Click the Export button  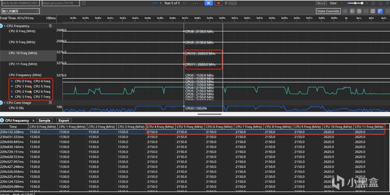[64, 121]
